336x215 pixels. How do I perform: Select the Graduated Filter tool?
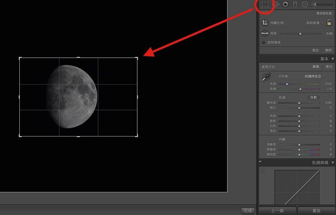[295, 4]
